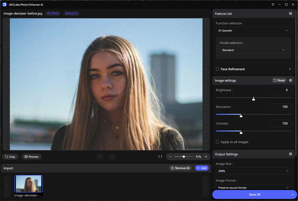This screenshot has height=201, width=298.
Task: Click the Import section heading
Action: (x=8, y=168)
